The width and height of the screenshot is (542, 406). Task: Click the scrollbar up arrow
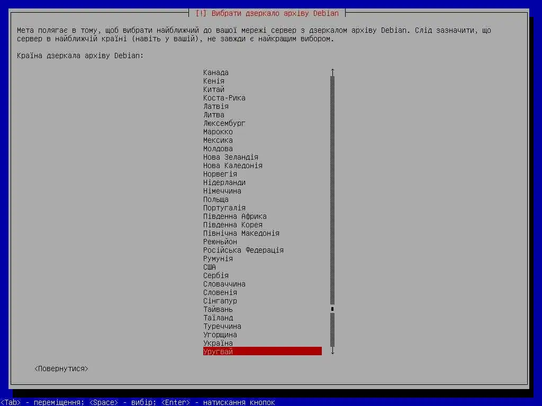point(332,72)
